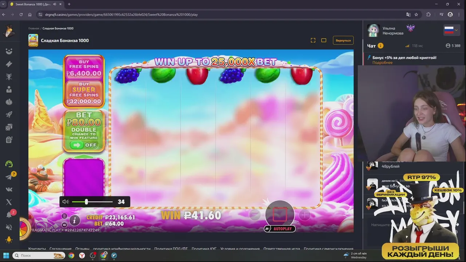Click Buy Super Free Spins ₽32,000.00
The height and width of the screenshot is (262, 466).
coord(84,93)
